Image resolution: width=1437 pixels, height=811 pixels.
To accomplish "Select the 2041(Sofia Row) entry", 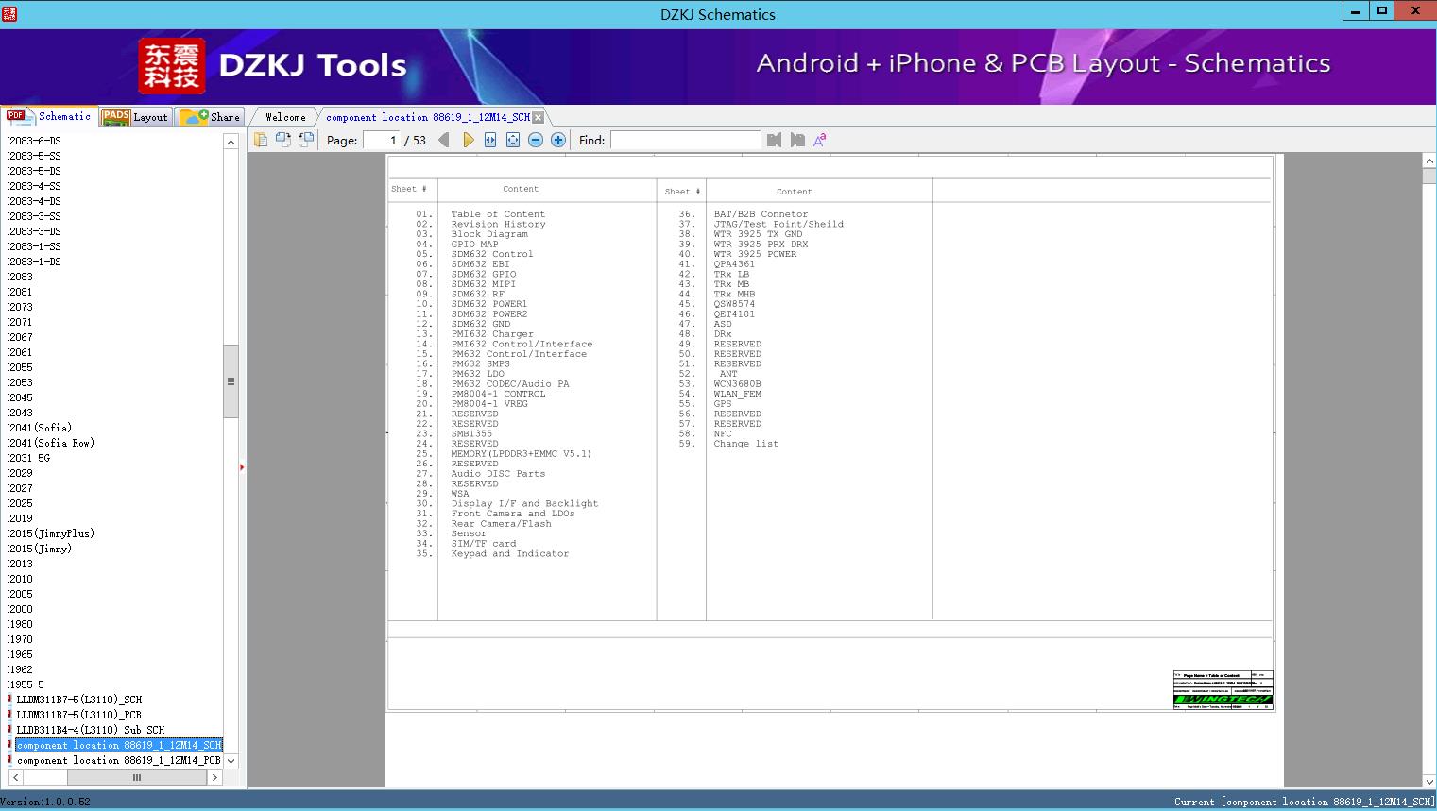I will click(51, 443).
